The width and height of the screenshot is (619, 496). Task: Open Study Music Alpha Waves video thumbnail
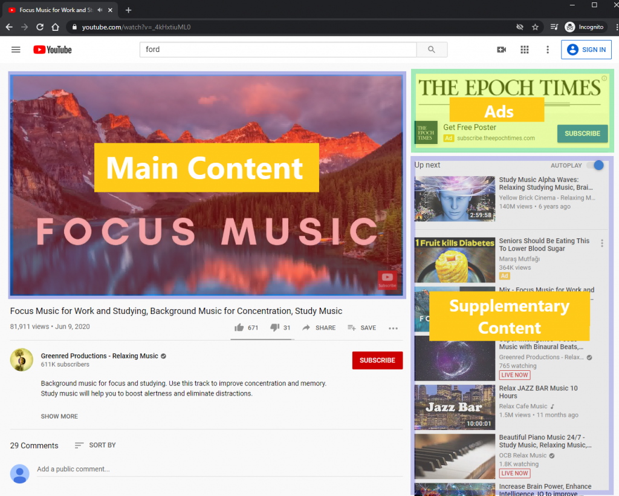tap(455, 198)
